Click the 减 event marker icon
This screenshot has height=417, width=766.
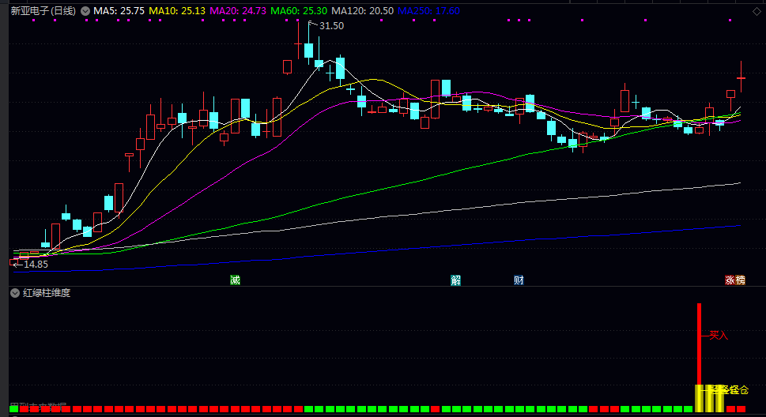[x=235, y=280]
